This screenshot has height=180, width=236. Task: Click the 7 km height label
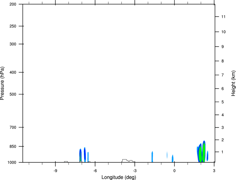click(223, 75)
